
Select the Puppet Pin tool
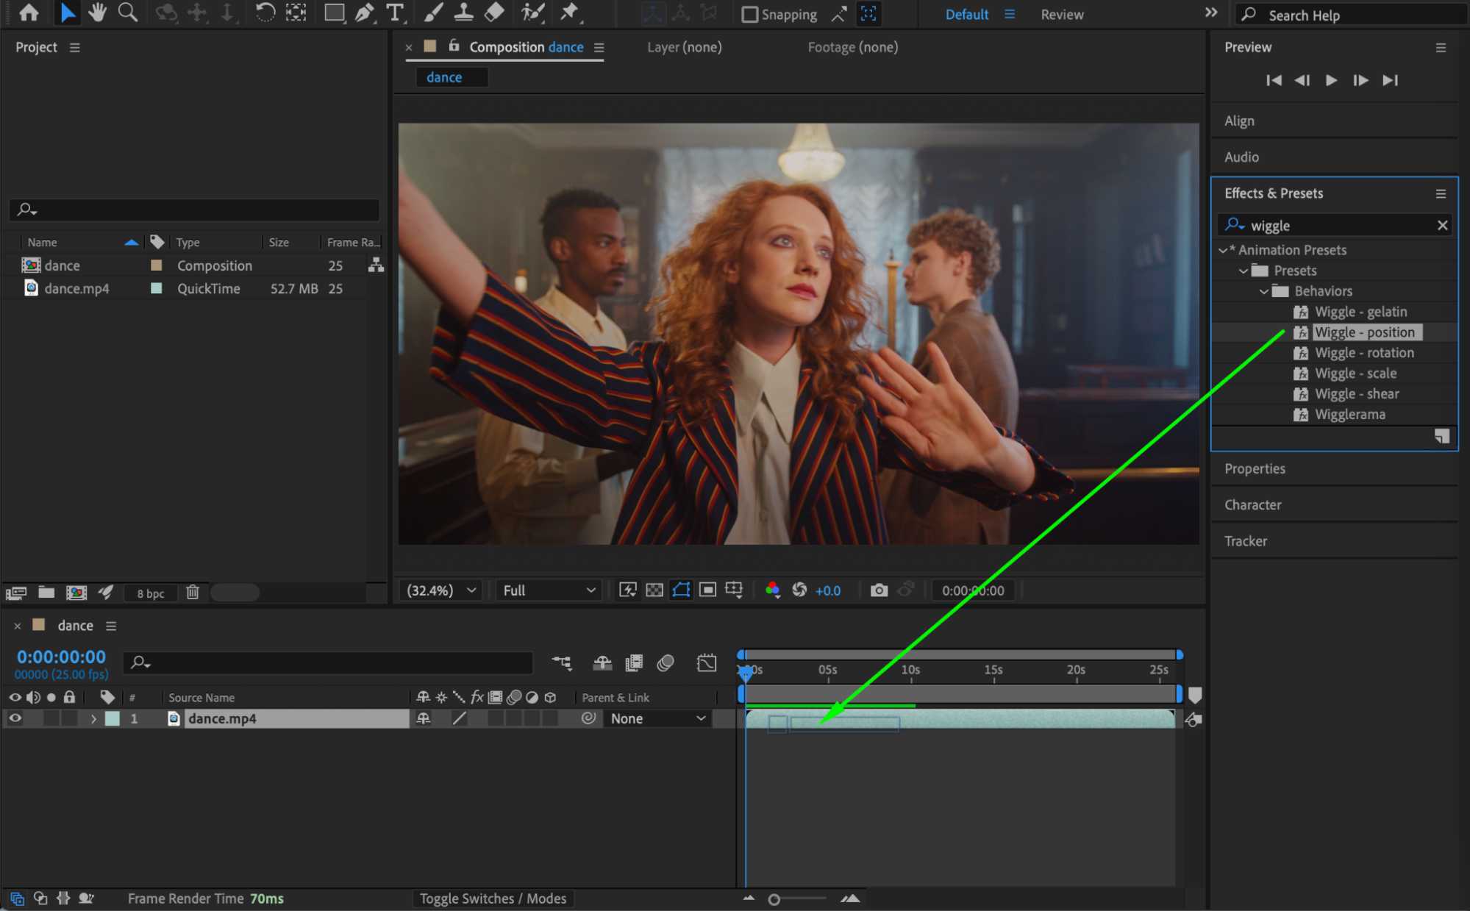point(568,12)
